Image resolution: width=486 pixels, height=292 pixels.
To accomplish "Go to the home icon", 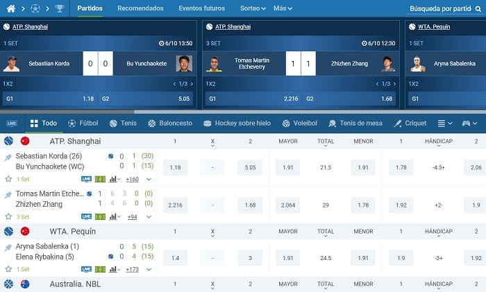I will [11, 9].
